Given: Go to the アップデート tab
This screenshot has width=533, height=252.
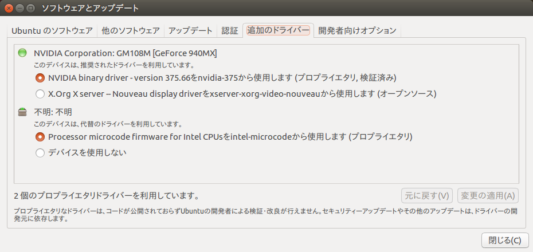Looking at the screenshot, I should coord(190,31).
